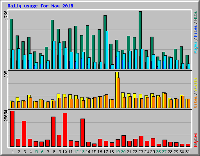Click the blue "Files" legend label
This screenshot has width=200, height=156.
[196, 31]
